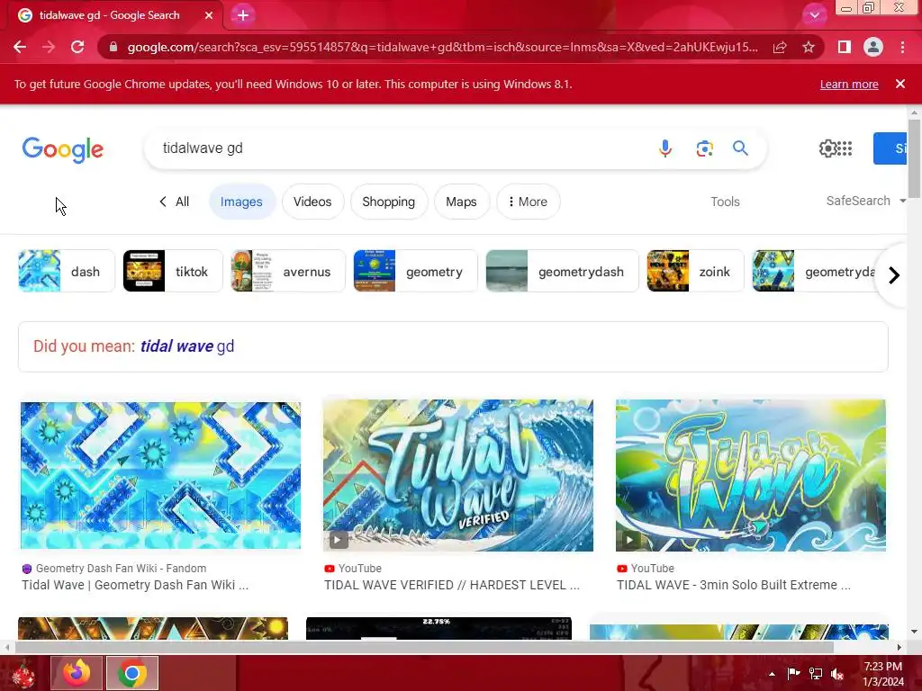
Task: Open the Chrome profile avatar
Action: point(873,47)
